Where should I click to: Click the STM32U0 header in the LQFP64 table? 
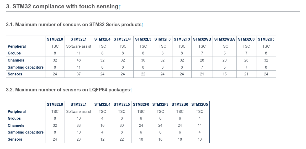click(x=180, y=104)
